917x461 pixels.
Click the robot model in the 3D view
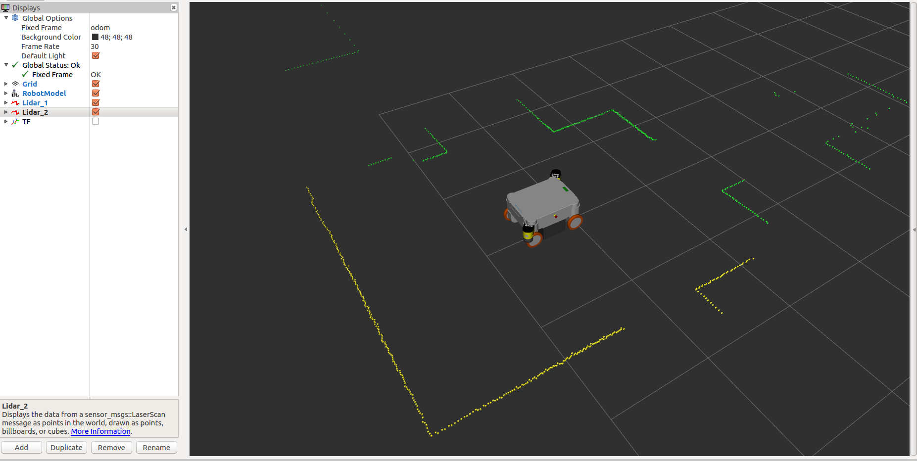coord(543,207)
